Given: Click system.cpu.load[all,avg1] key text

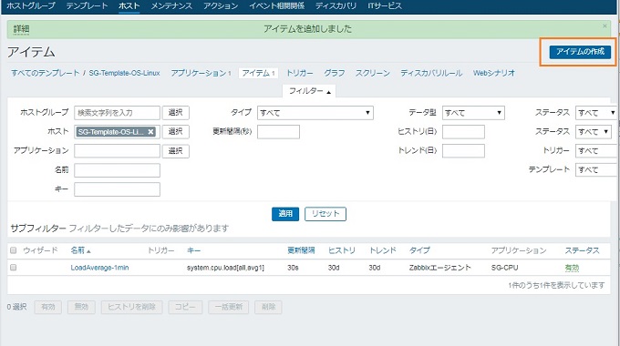Looking at the screenshot, I should coord(225,268).
